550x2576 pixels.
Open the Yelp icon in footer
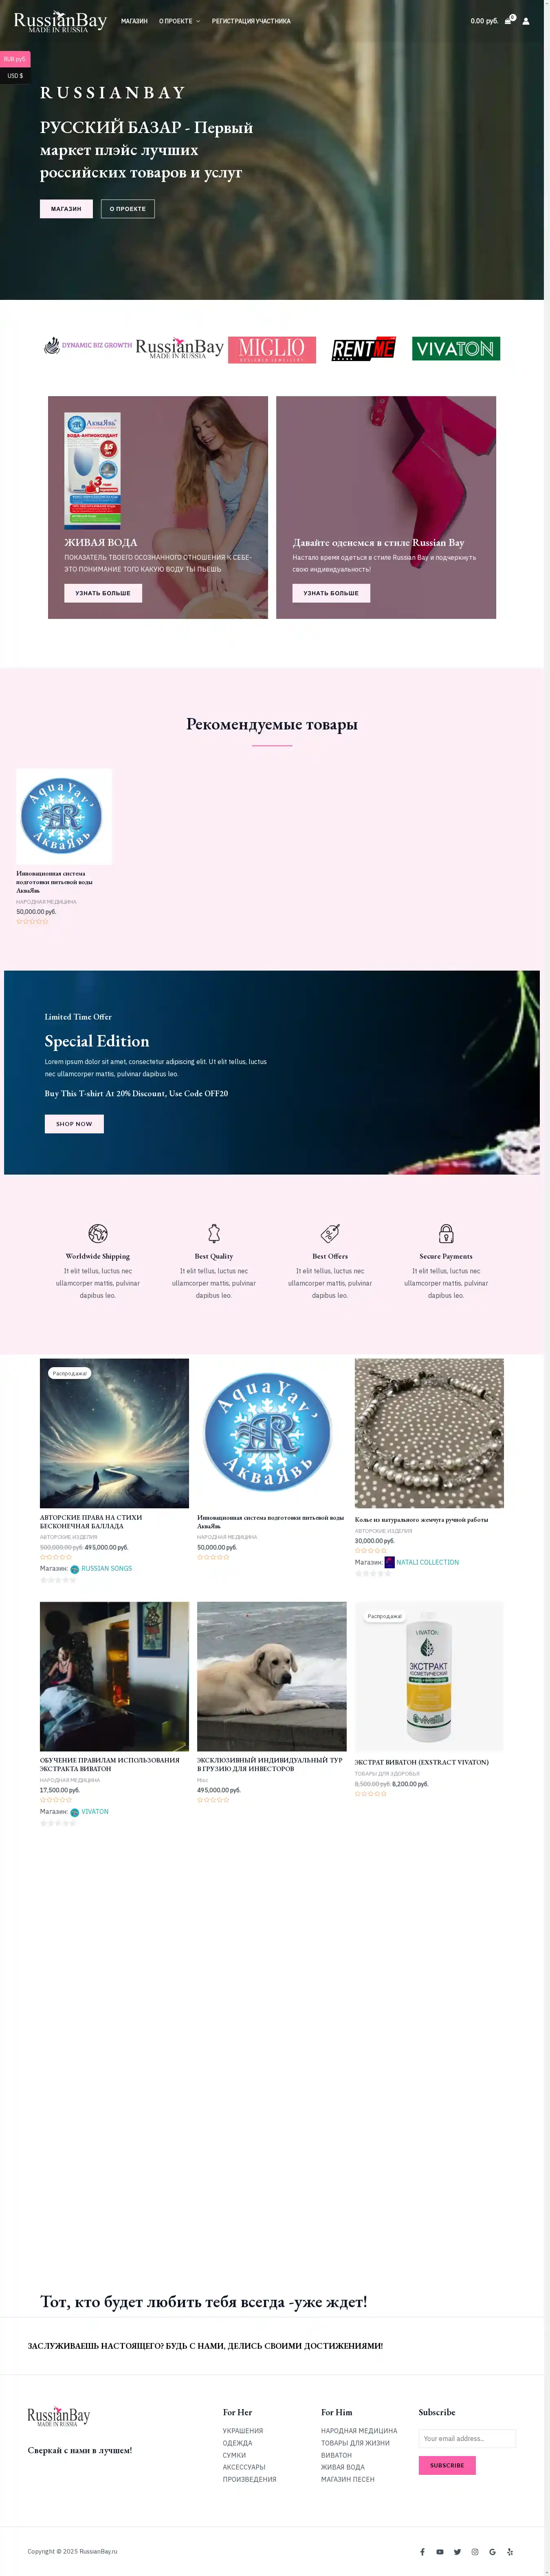510,2551
